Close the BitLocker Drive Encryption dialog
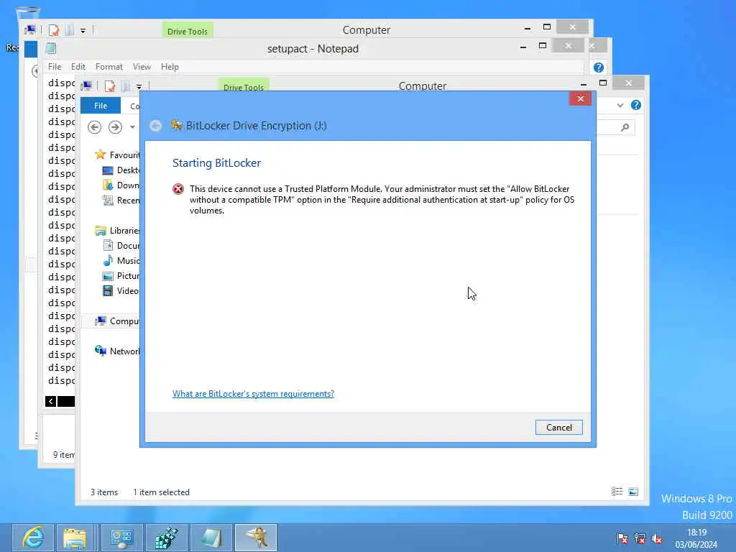This screenshot has width=736, height=552. (x=580, y=98)
